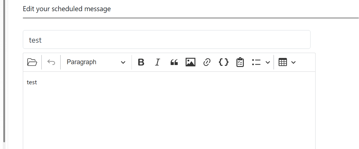Click the vertical scrollbar at left edge

4,71
